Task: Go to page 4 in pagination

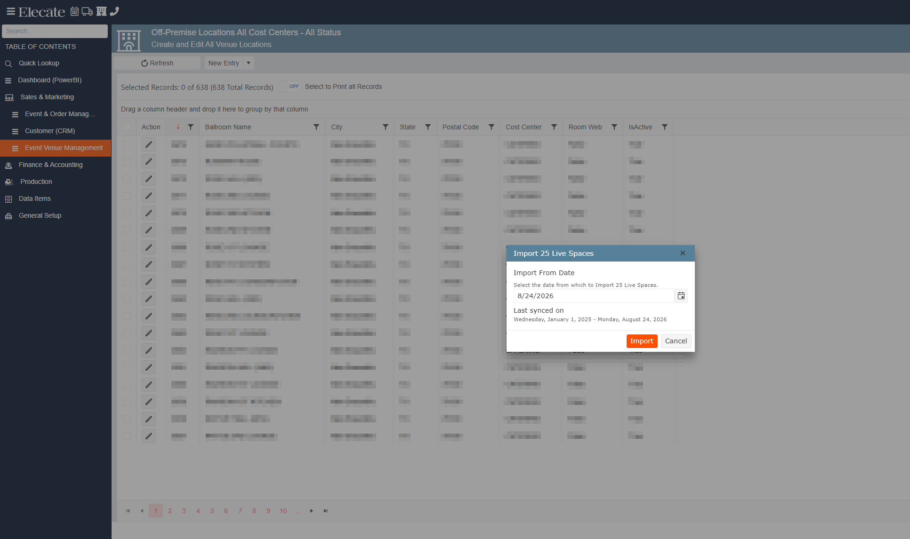Action: coord(198,511)
